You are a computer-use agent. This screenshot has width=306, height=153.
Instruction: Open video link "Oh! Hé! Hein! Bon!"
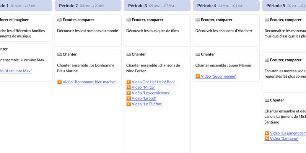153,82
